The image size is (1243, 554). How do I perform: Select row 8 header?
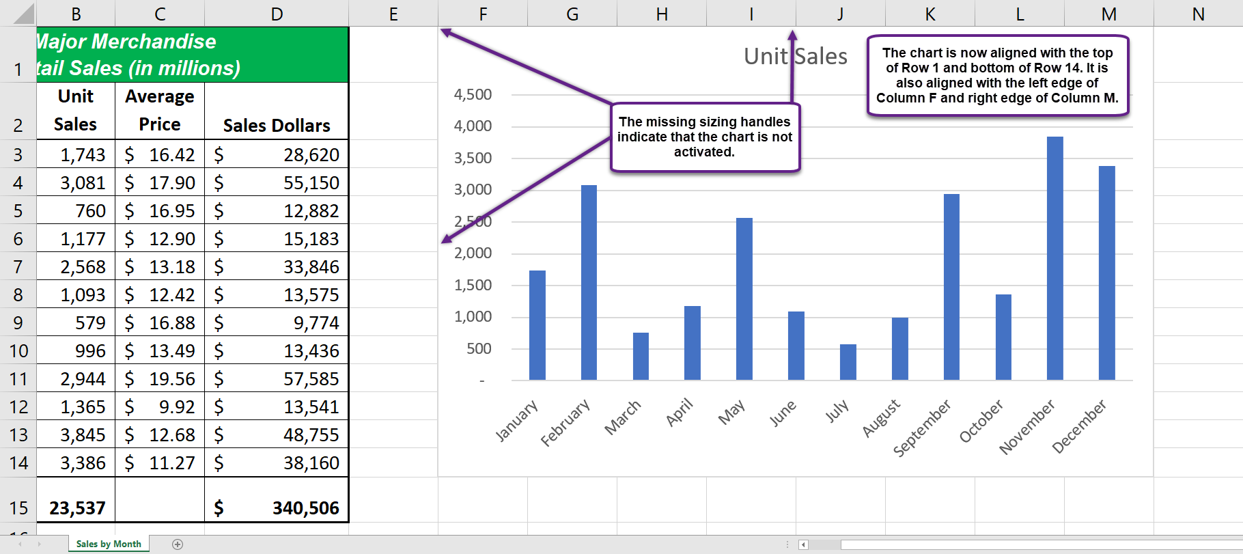(18, 294)
